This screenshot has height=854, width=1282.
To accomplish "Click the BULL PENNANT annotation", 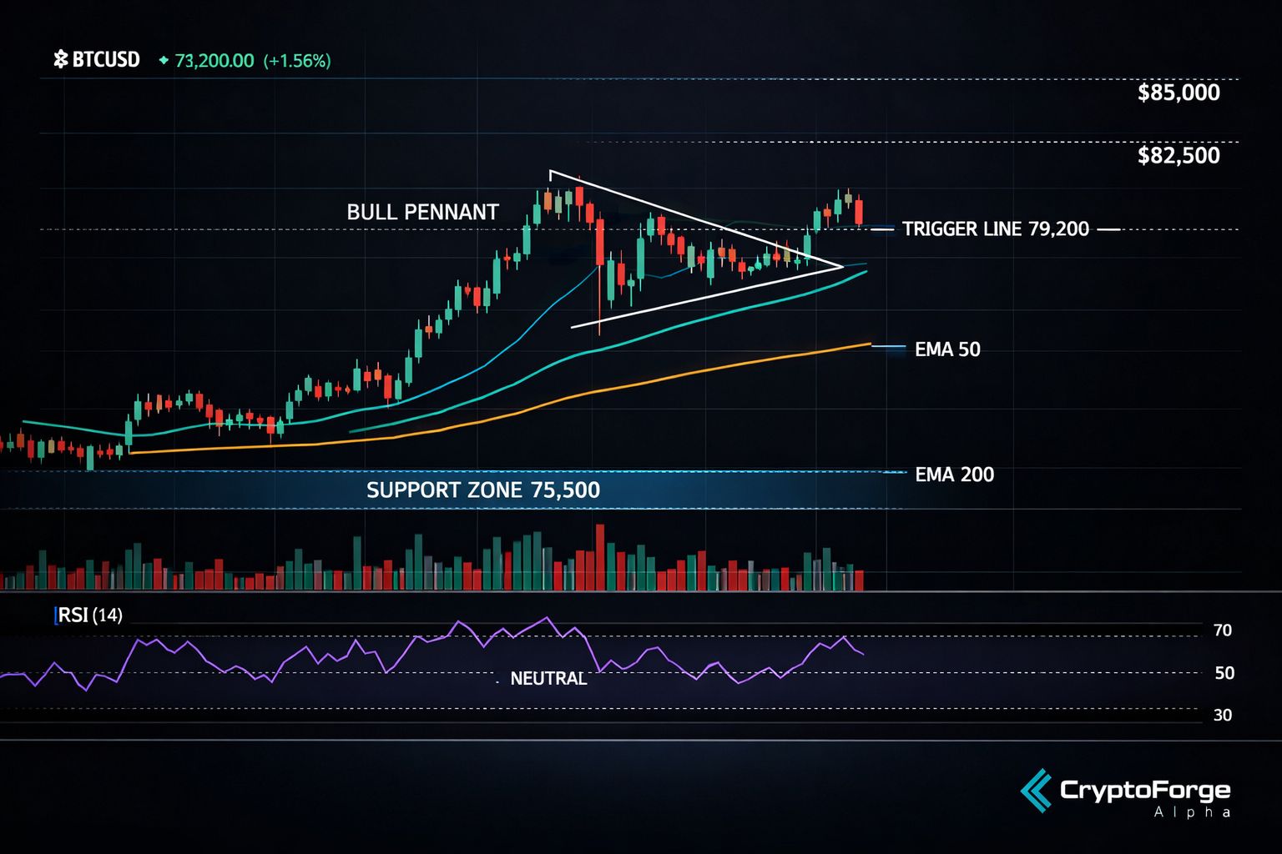I will [x=422, y=212].
